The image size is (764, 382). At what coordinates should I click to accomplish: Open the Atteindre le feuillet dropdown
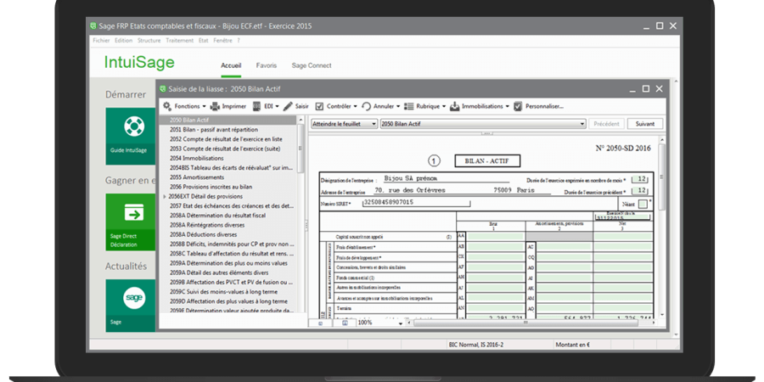click(x=343, y=123)
